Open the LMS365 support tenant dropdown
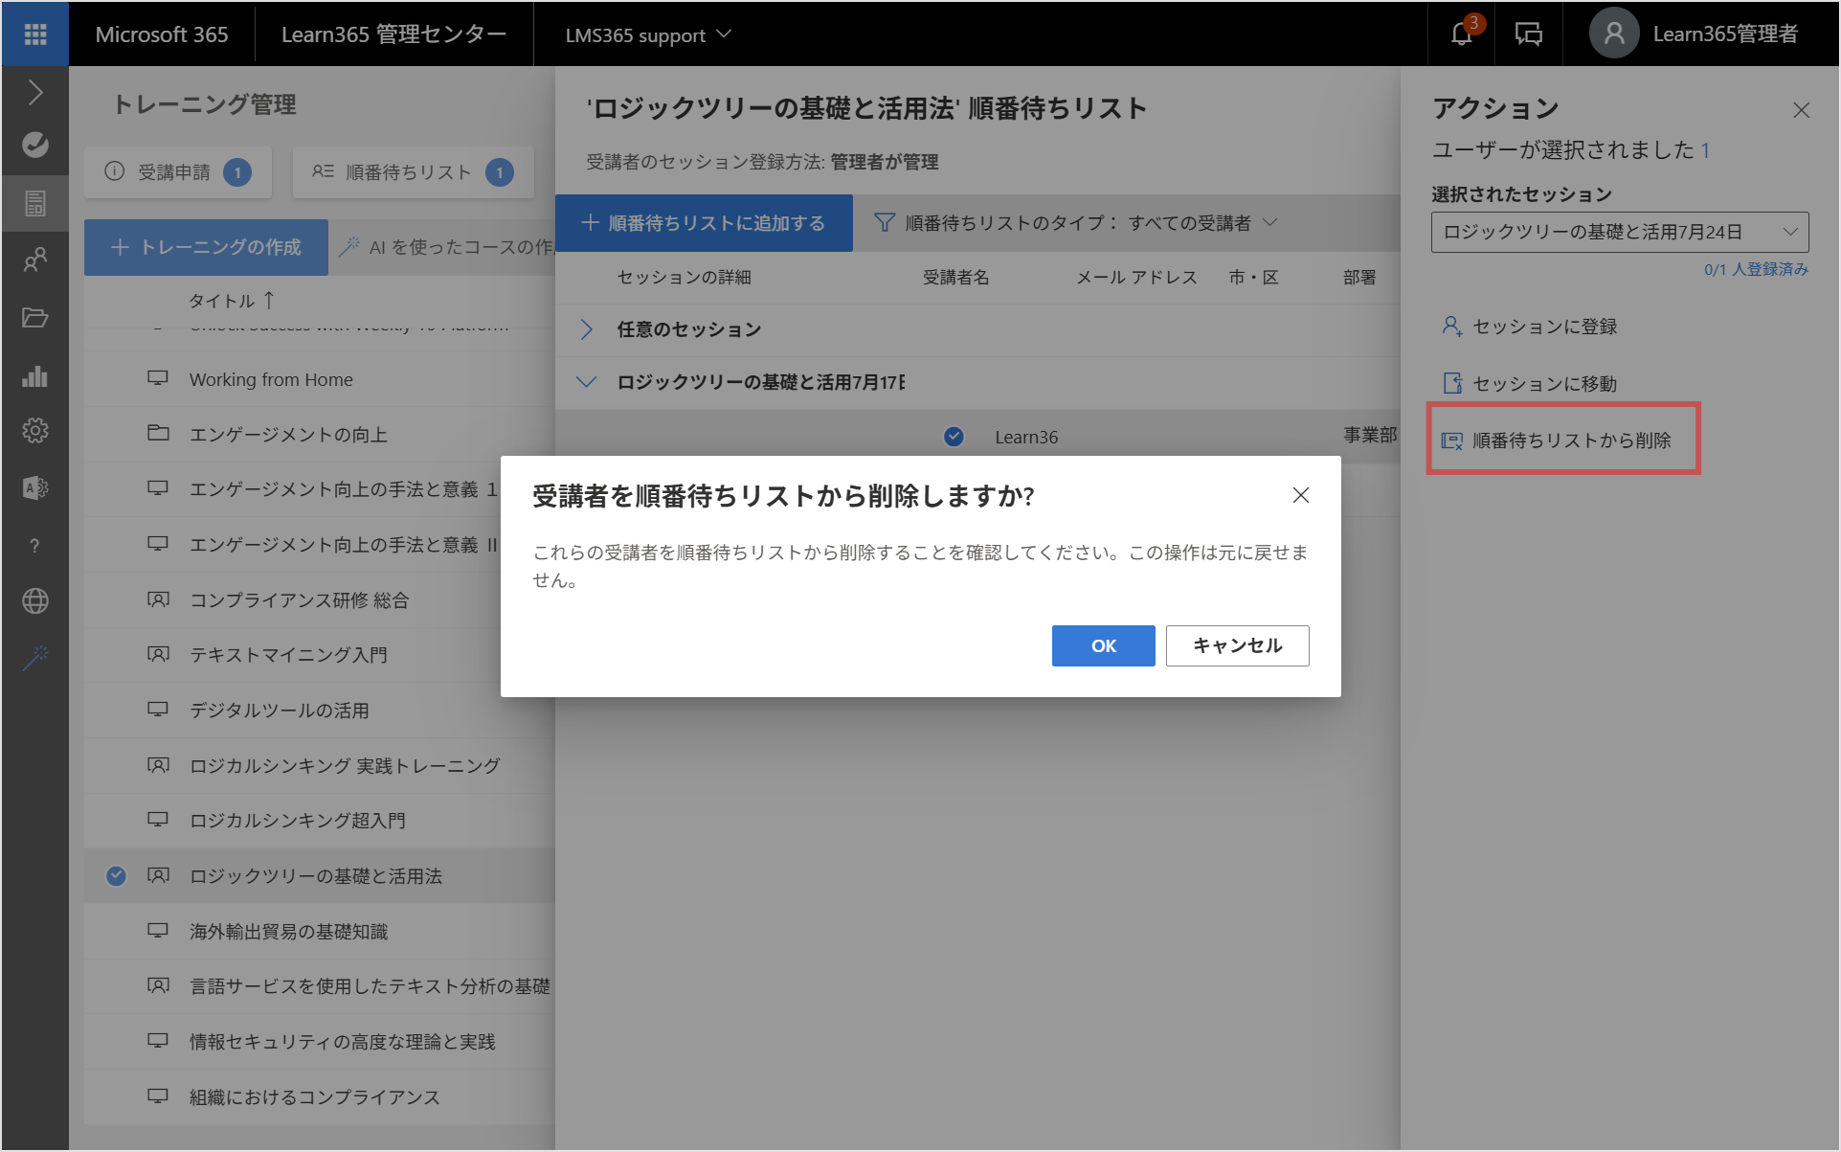The image size is (1841, 1152). pos(648,34)
